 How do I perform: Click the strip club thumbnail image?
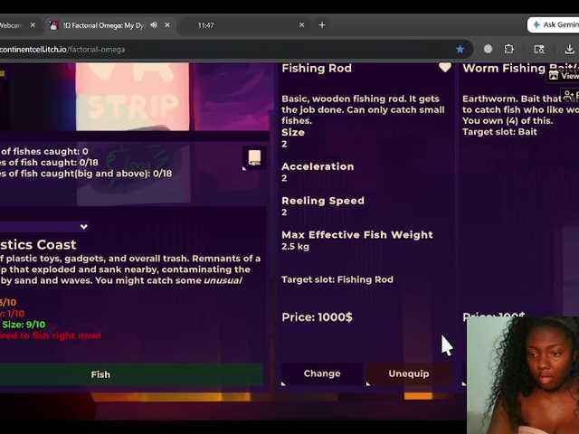[133, 97]
